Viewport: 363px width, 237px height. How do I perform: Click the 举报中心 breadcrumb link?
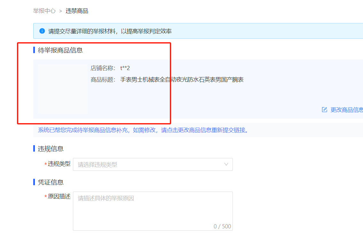[44, 11]
